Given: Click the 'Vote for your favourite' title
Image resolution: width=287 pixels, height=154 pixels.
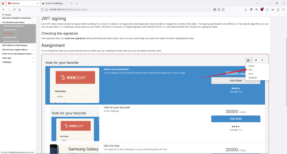Looking at the screenshot, I should point(117,108).
